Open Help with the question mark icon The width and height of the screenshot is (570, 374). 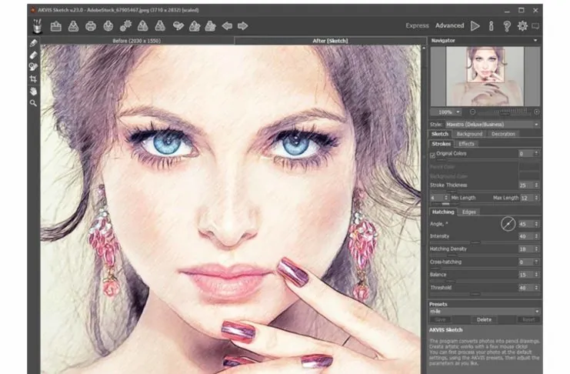[507, 25]
